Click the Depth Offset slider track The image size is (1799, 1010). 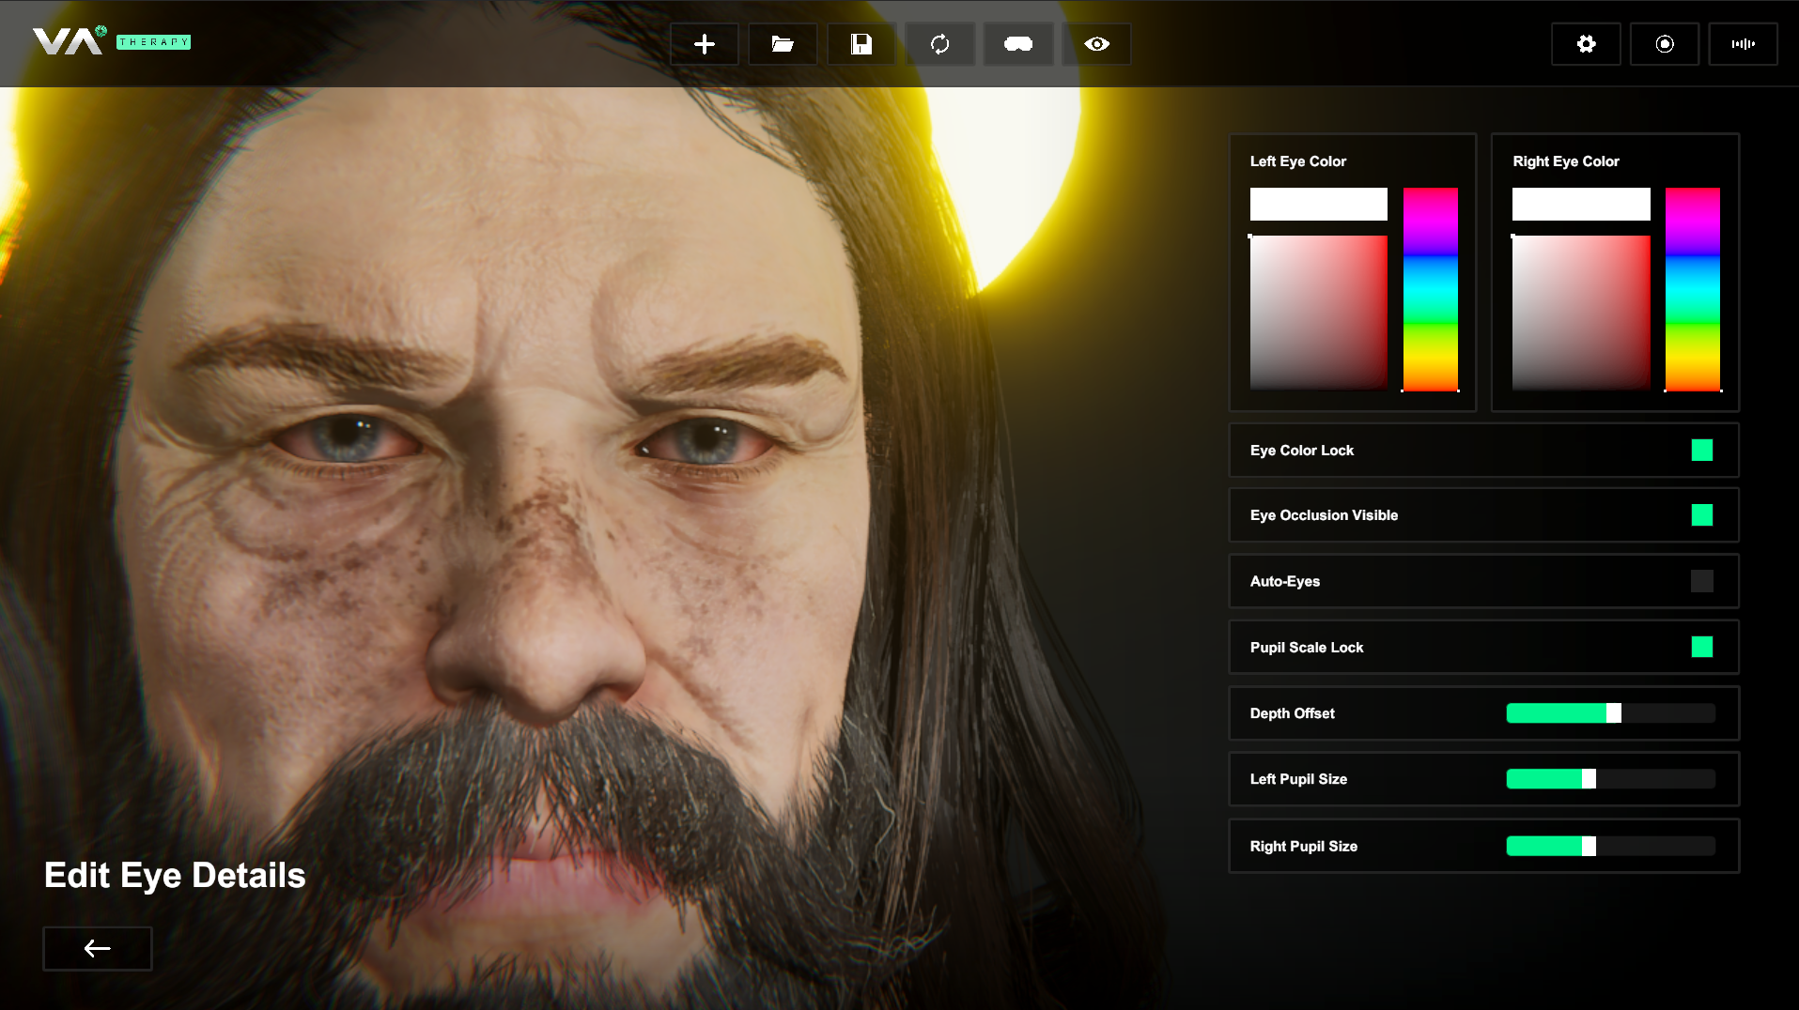tap(1610, 713)
